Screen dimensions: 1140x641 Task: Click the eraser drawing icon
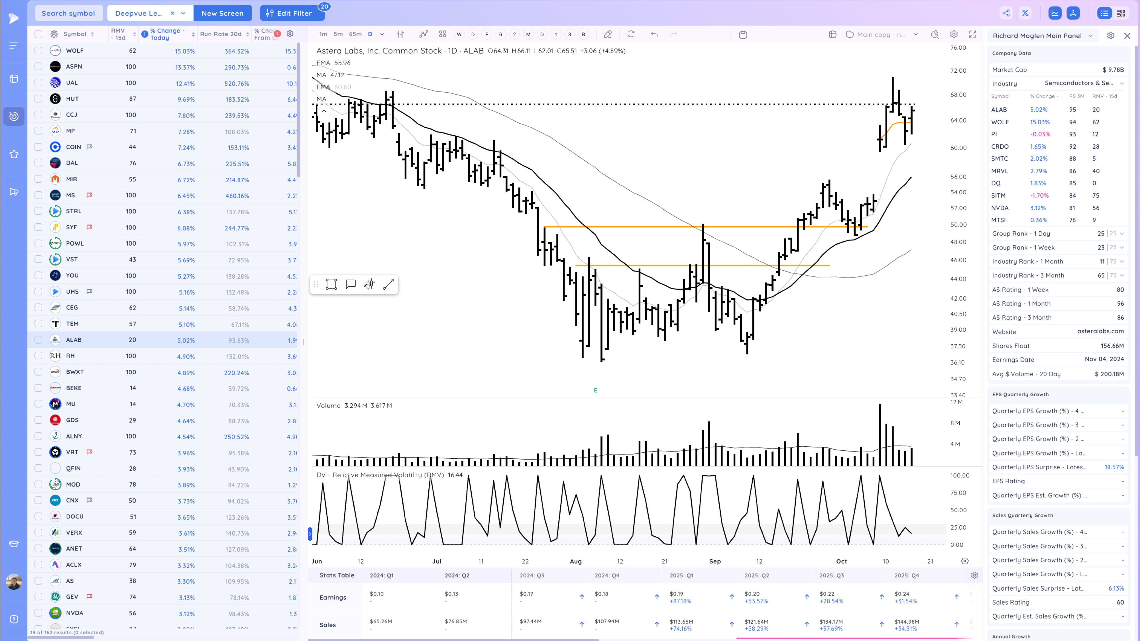point(608,34)
